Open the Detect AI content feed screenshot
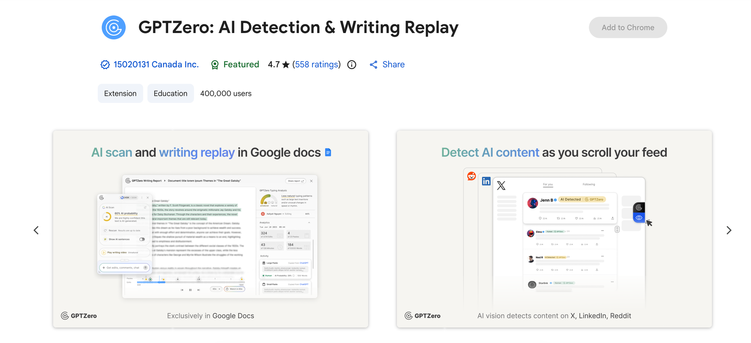 554,229
